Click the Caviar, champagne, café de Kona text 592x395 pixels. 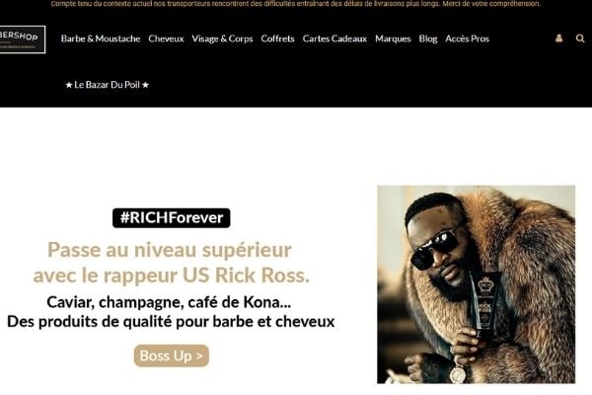[169, 302]
